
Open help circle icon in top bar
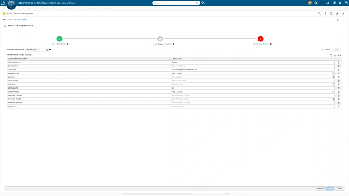point(346,3)
